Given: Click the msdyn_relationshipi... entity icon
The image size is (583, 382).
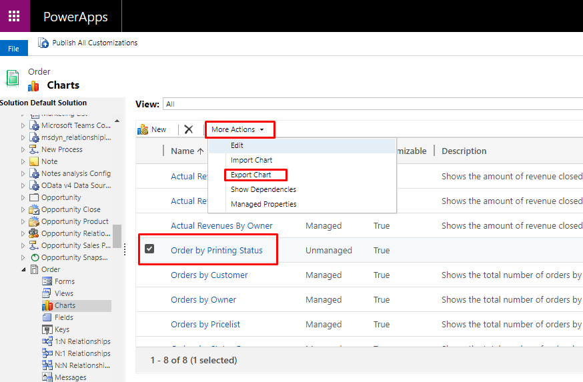Looking at the screenshot, I should tap(34, 137).
